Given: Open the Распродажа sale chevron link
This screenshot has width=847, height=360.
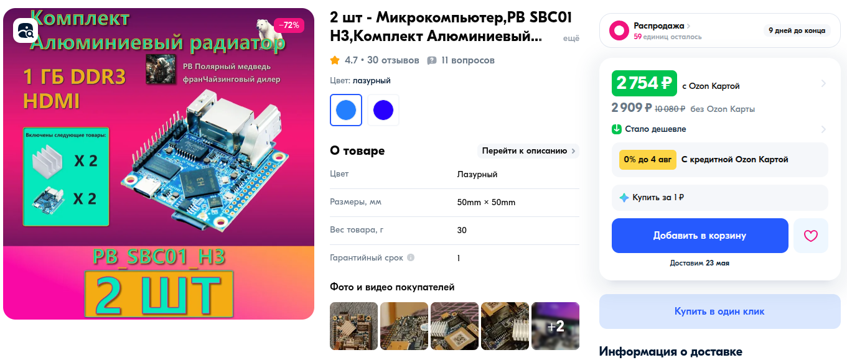Looking at the screenshot, I should click(689, 26).
